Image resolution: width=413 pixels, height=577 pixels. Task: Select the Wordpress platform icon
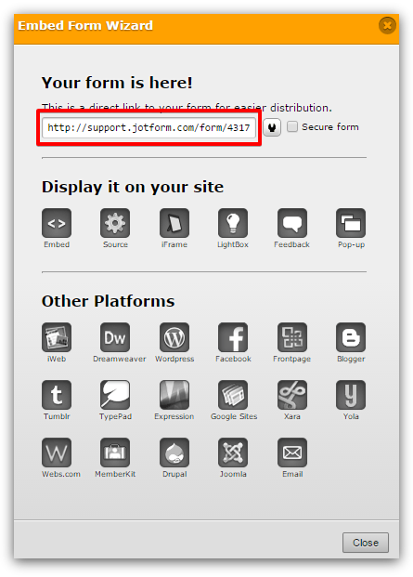click(x=174, y=337)
